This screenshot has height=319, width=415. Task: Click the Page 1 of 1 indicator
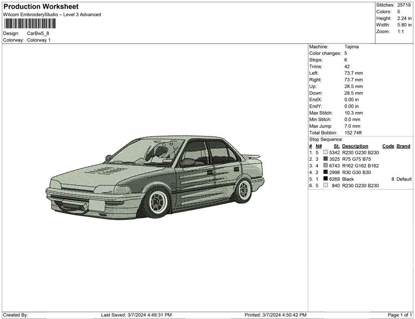(x=399, y=315)
